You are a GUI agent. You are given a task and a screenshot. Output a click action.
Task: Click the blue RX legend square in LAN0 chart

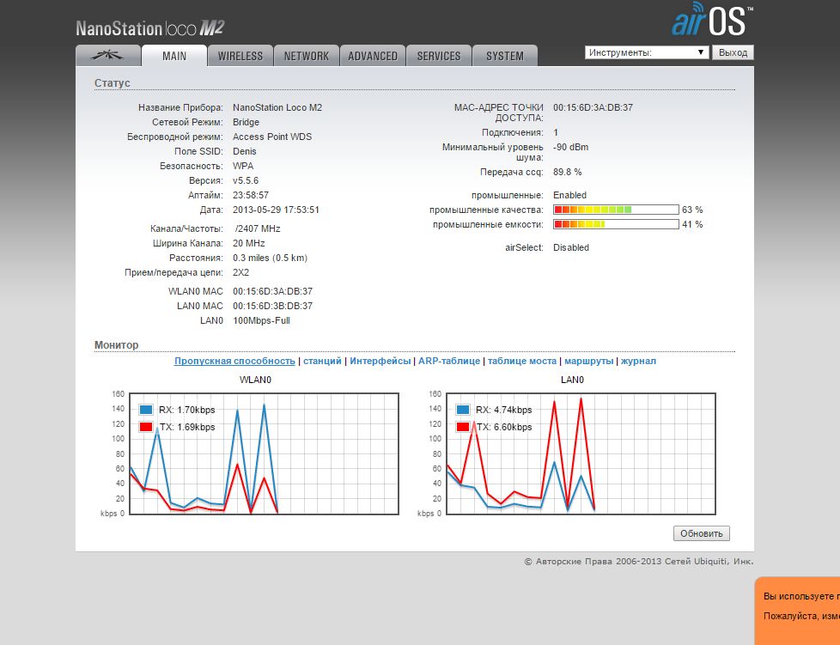click(x=463, y=410)
